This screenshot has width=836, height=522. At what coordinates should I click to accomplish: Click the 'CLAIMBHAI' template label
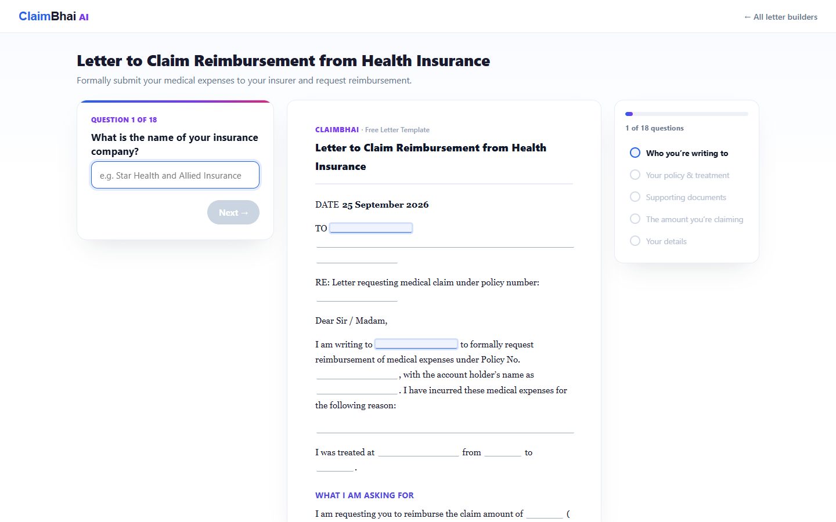337,130
